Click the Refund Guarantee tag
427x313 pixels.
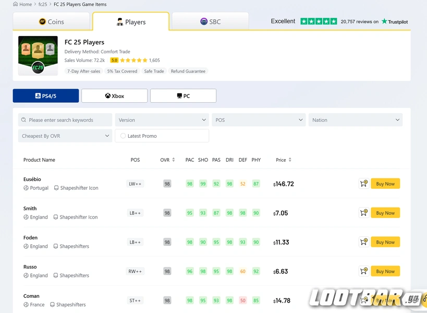188,71
